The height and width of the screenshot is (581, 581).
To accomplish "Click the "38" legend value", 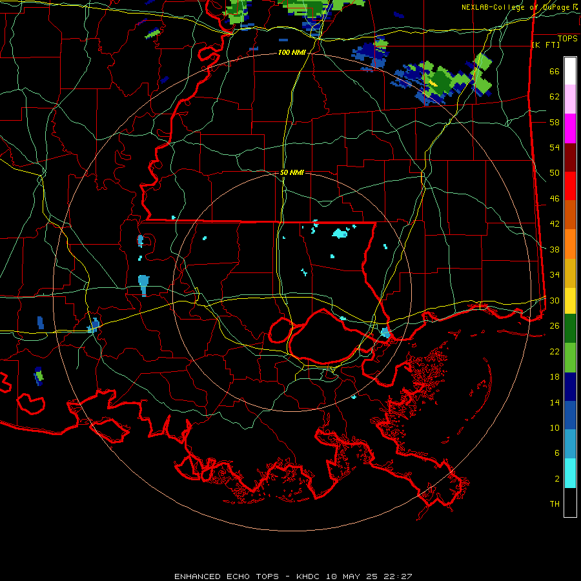I will [x=555, y=249].
